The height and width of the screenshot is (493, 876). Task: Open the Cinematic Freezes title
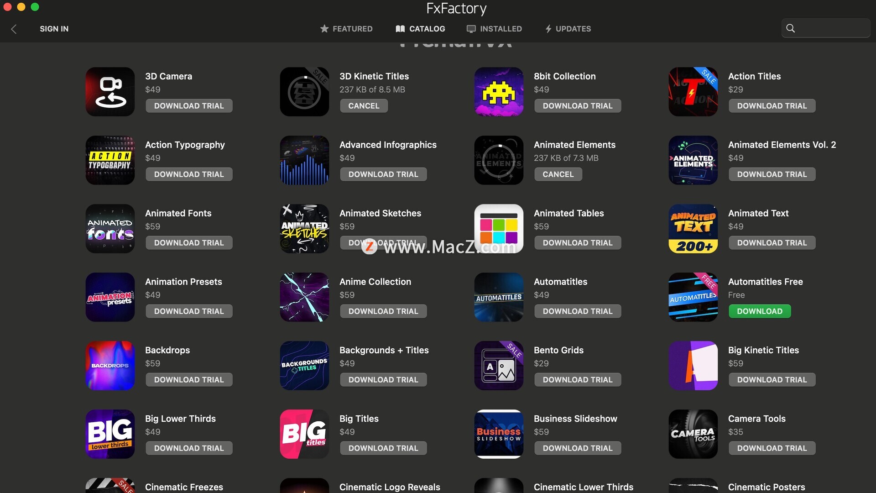[184, 487]
